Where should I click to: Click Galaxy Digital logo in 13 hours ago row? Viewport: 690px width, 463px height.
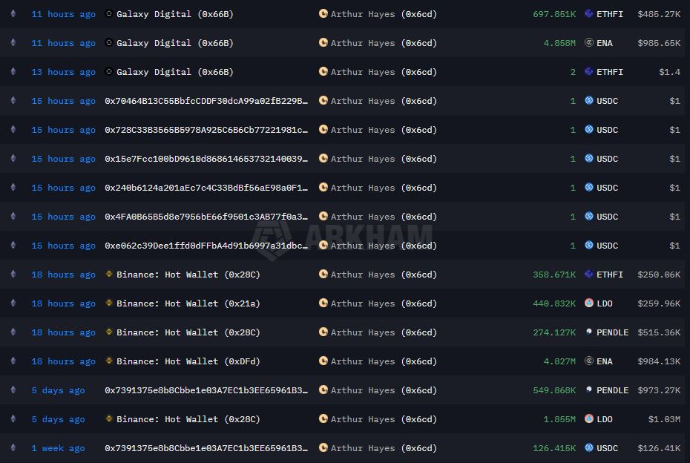coord(110,72)
